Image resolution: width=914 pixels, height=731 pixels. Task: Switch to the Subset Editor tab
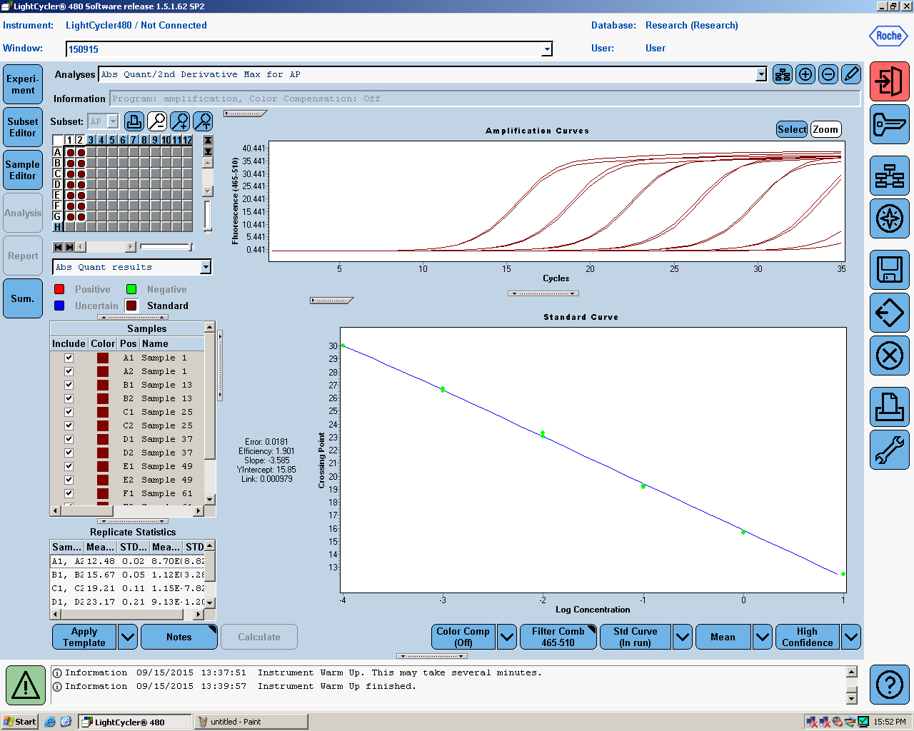(x=23, y=127)
